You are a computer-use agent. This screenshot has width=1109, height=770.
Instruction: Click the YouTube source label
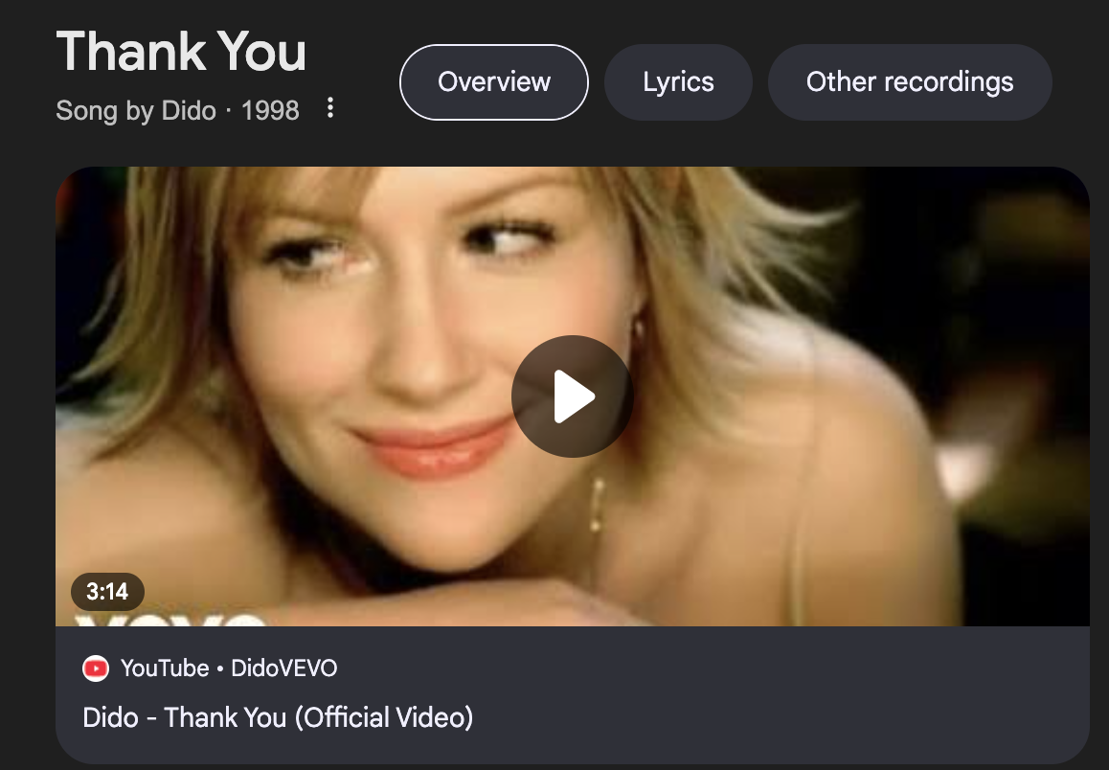(x=165, y=668)
